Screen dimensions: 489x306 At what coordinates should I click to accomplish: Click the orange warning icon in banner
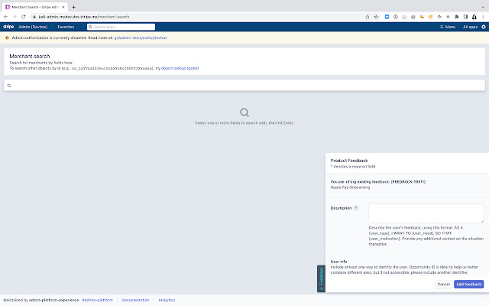click(7, 37)
